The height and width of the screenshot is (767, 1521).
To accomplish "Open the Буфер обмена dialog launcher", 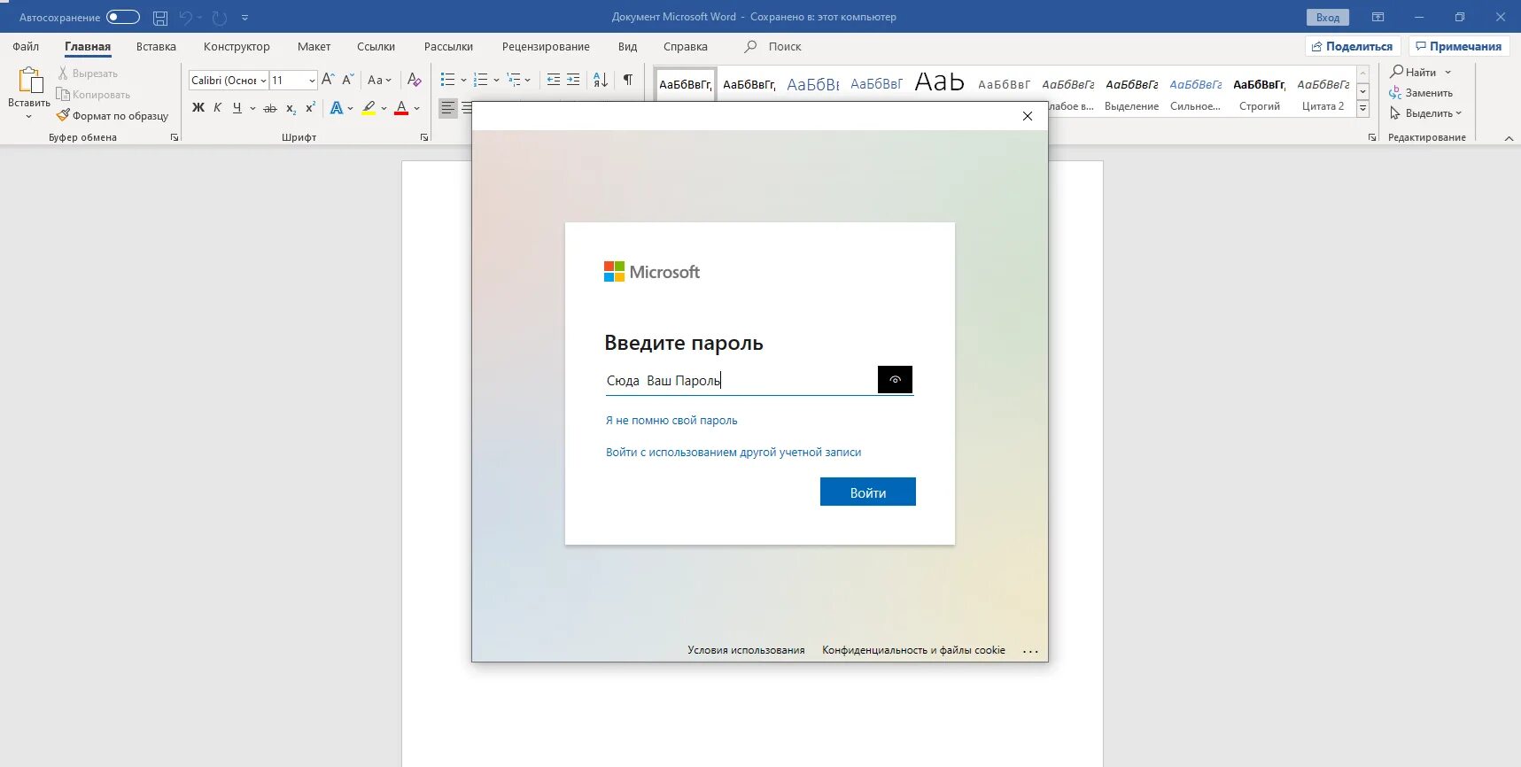I will tap(175, 137).
